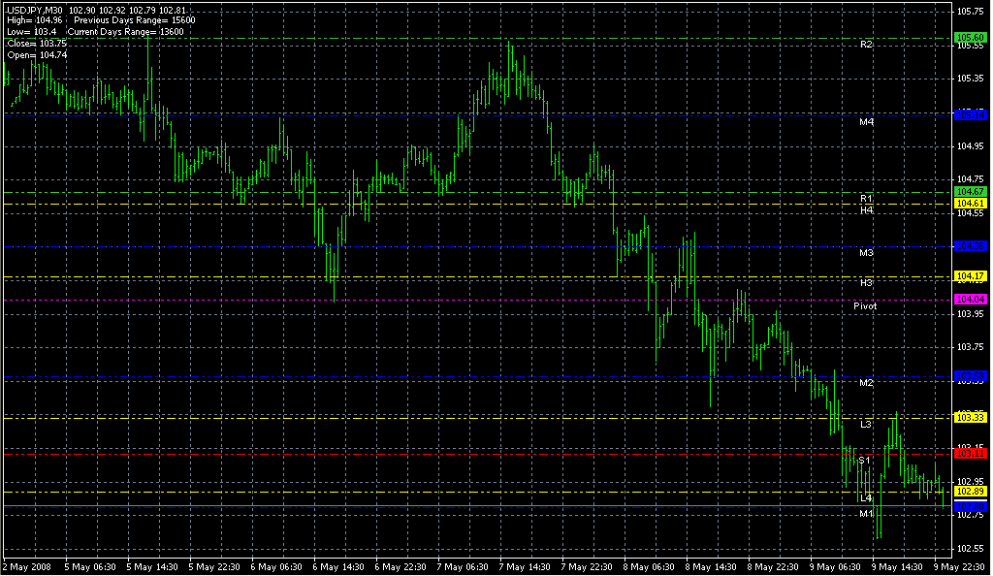This screenshot has height=576, width=993.
Task: Click the yellow 102.89 price tag
Action: click(x=970, y=492)
